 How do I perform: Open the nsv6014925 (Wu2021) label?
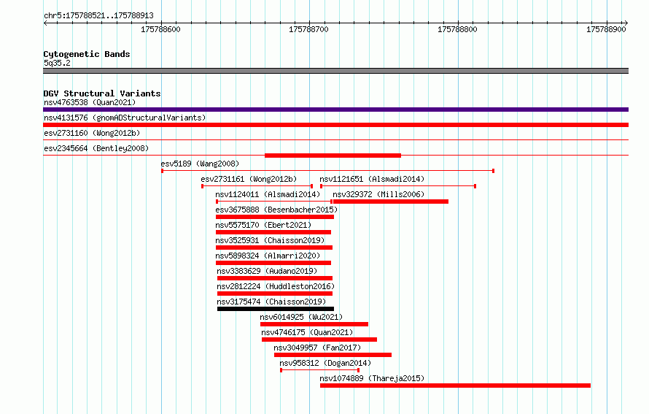301,317
